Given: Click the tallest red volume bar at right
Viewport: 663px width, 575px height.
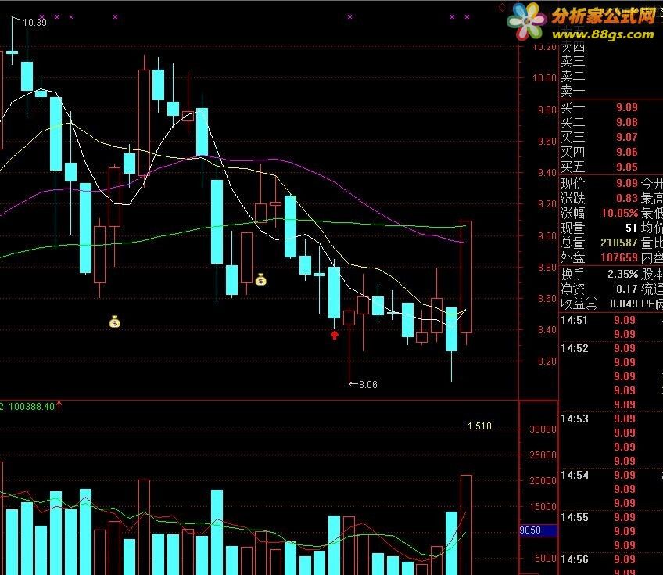Looking at the screenshot, I should (x=467, y=525).
